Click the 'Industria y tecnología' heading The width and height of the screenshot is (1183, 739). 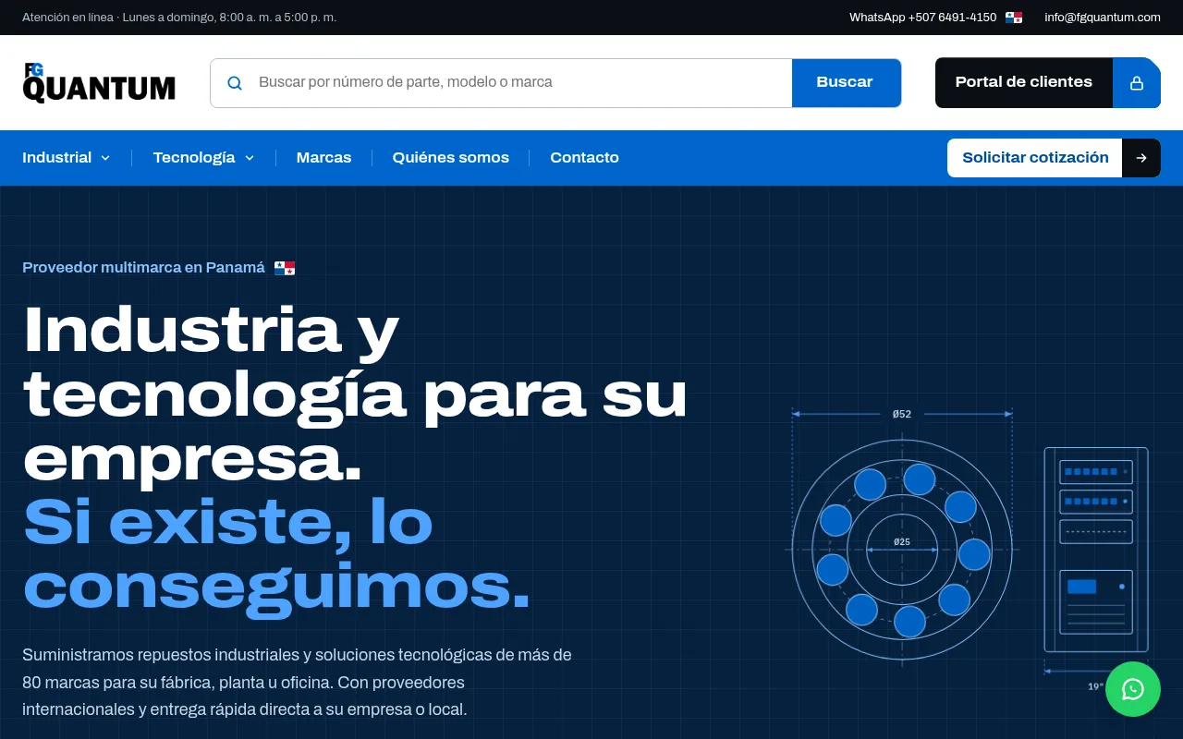[x=355, y=394]
